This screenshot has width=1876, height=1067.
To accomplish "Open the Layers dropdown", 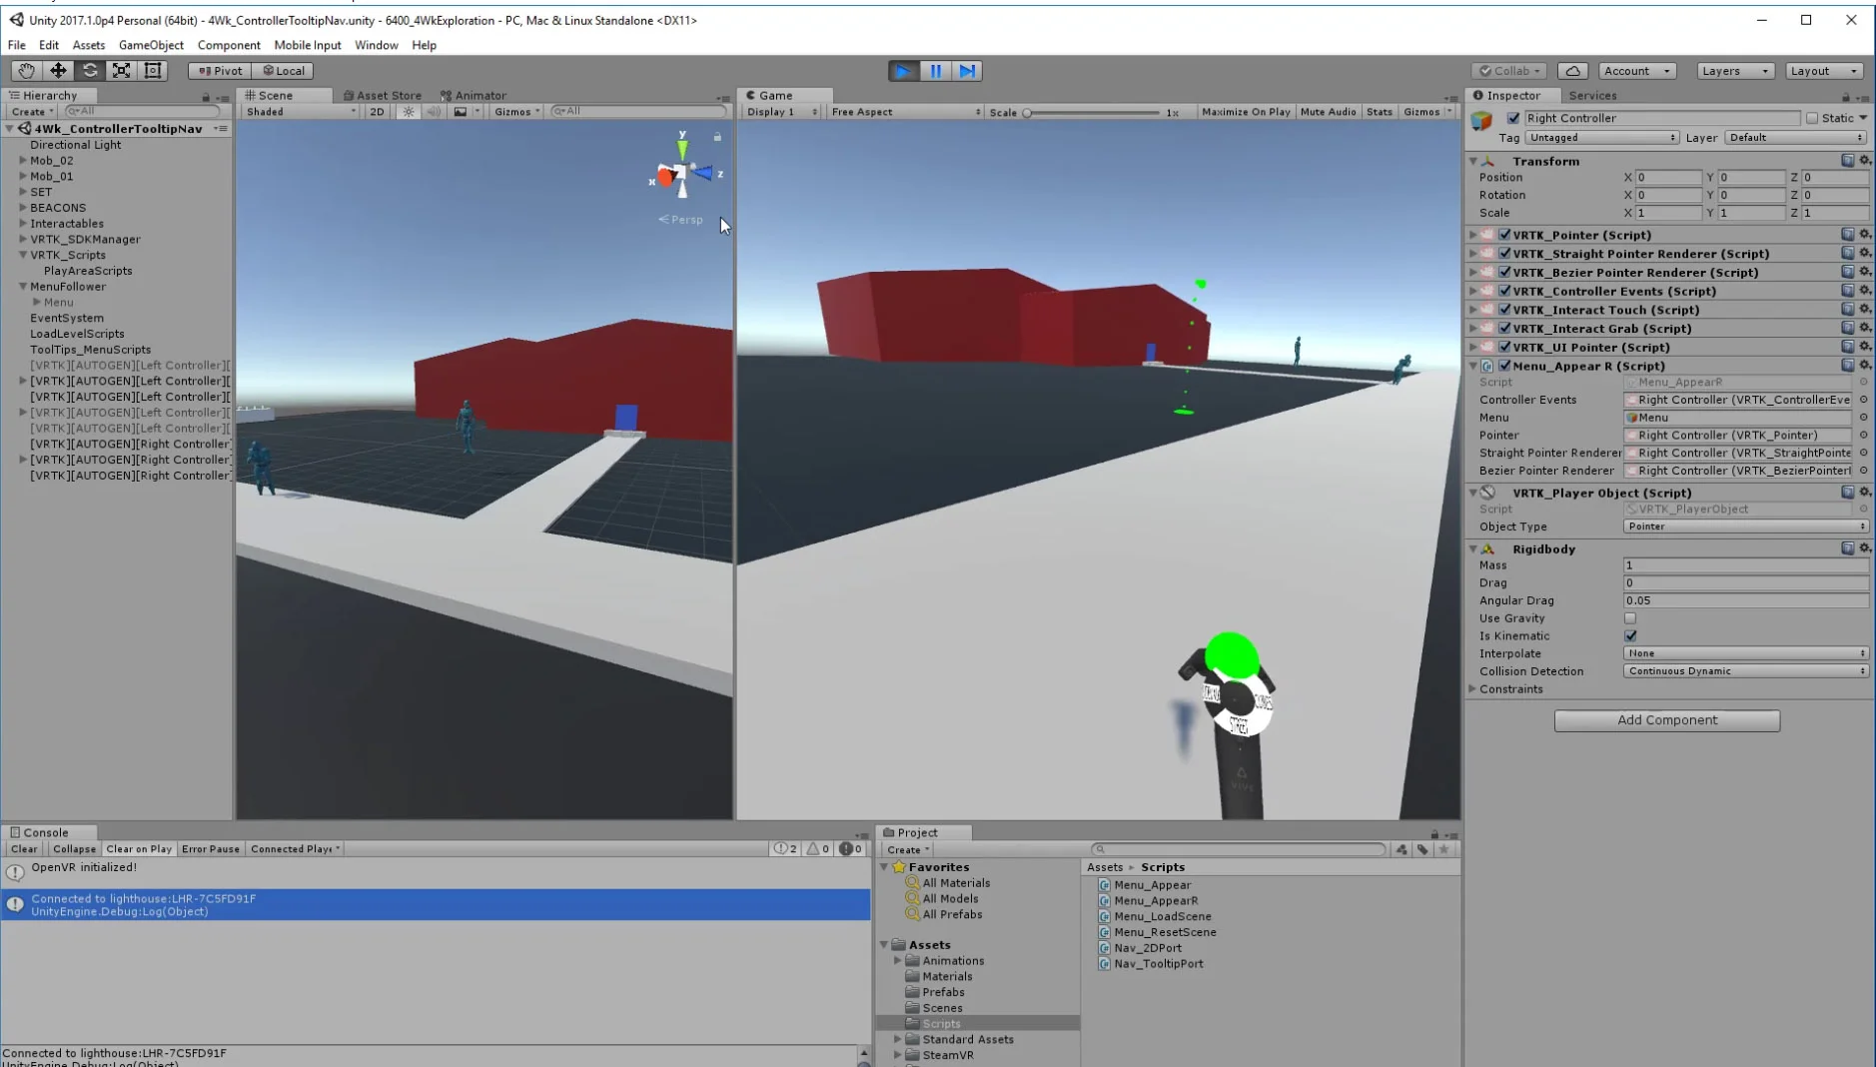I will [1735, 71].
